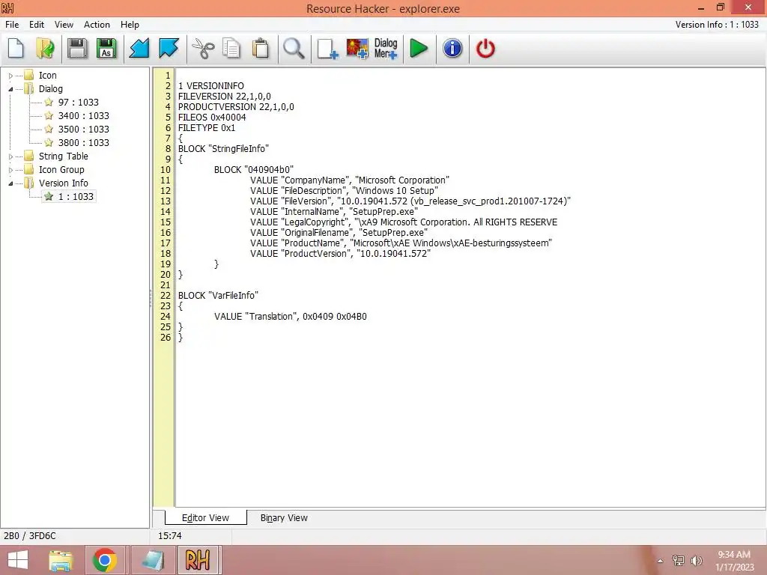This screenshot has width=767, height=575.
Task: Select the Icon Group folder label
Action: coord(61,170)
